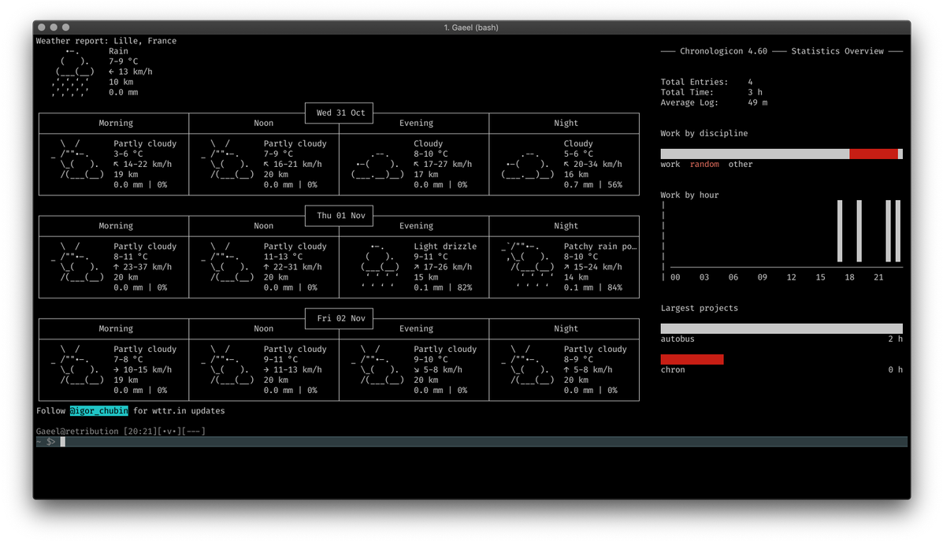Select the Wed 31 Oct date label
943x541 pixels.
pyautogui.click(x=340, y=113)
